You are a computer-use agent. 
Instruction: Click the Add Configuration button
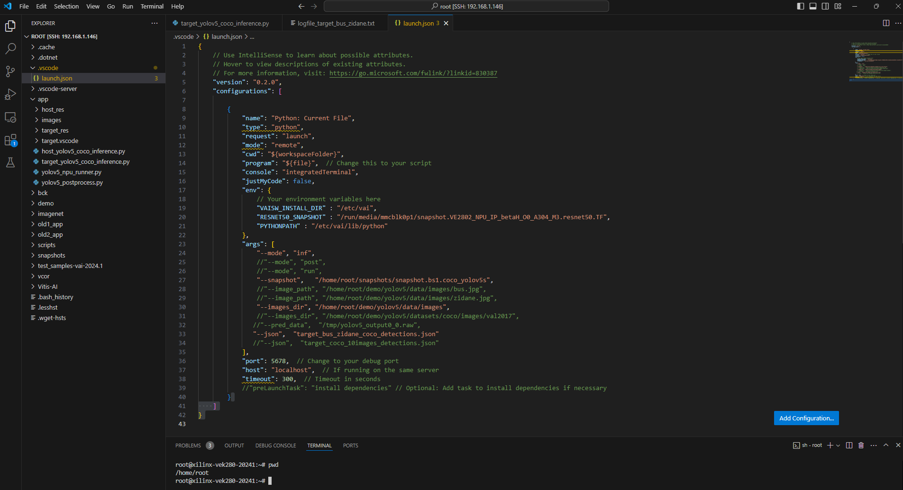click(x=806, y=418)
